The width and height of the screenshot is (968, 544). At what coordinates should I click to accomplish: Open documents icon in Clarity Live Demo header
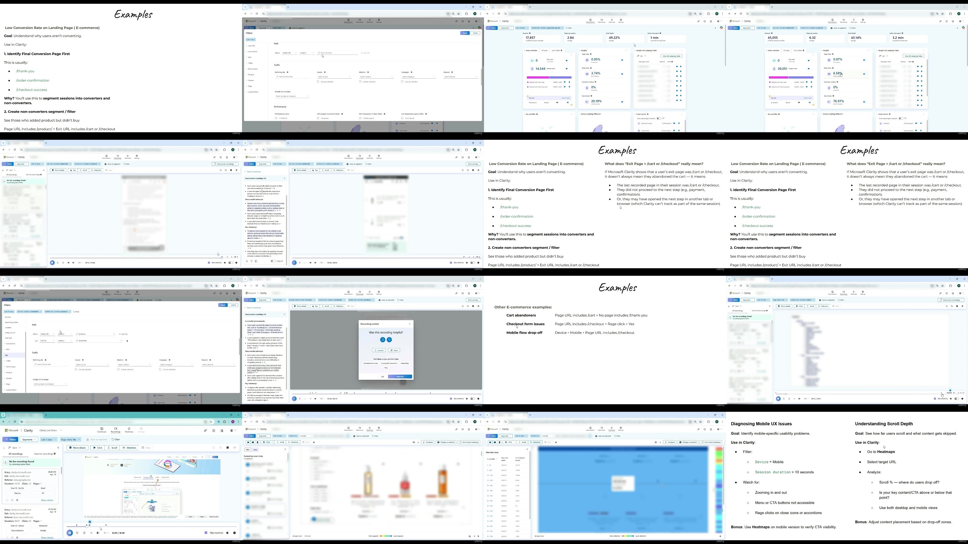click(x=222, y=431)
